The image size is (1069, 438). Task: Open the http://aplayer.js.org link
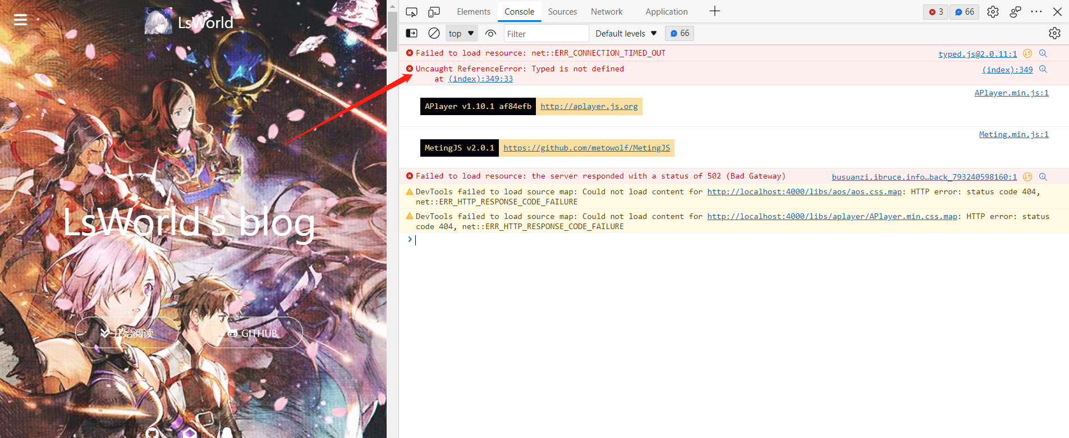pyautogui.click(x=589, y=106)
